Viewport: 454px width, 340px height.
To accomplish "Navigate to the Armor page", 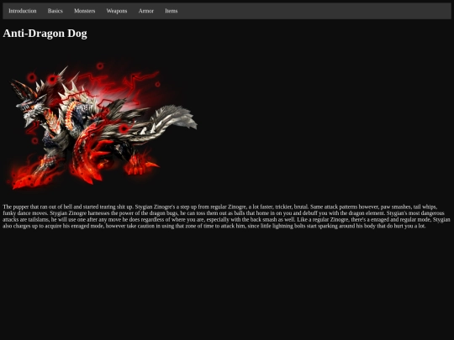I will [146, 11].
